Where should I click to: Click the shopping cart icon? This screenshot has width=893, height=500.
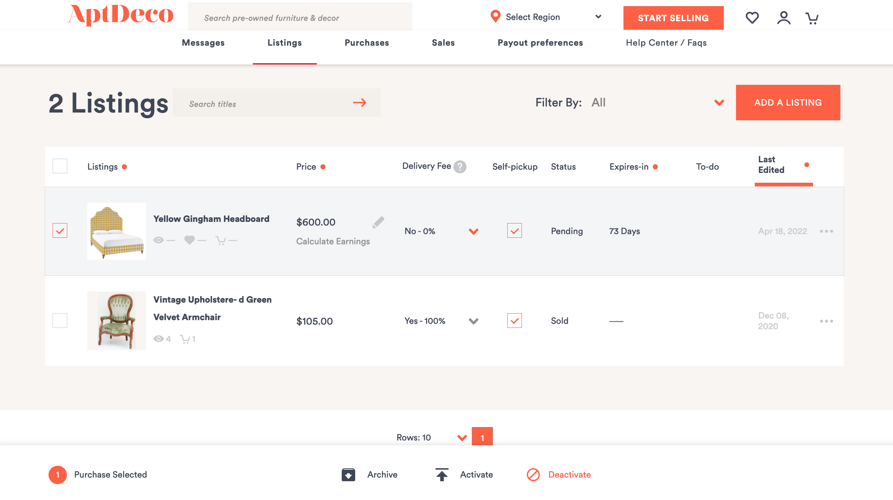(813, 17)
